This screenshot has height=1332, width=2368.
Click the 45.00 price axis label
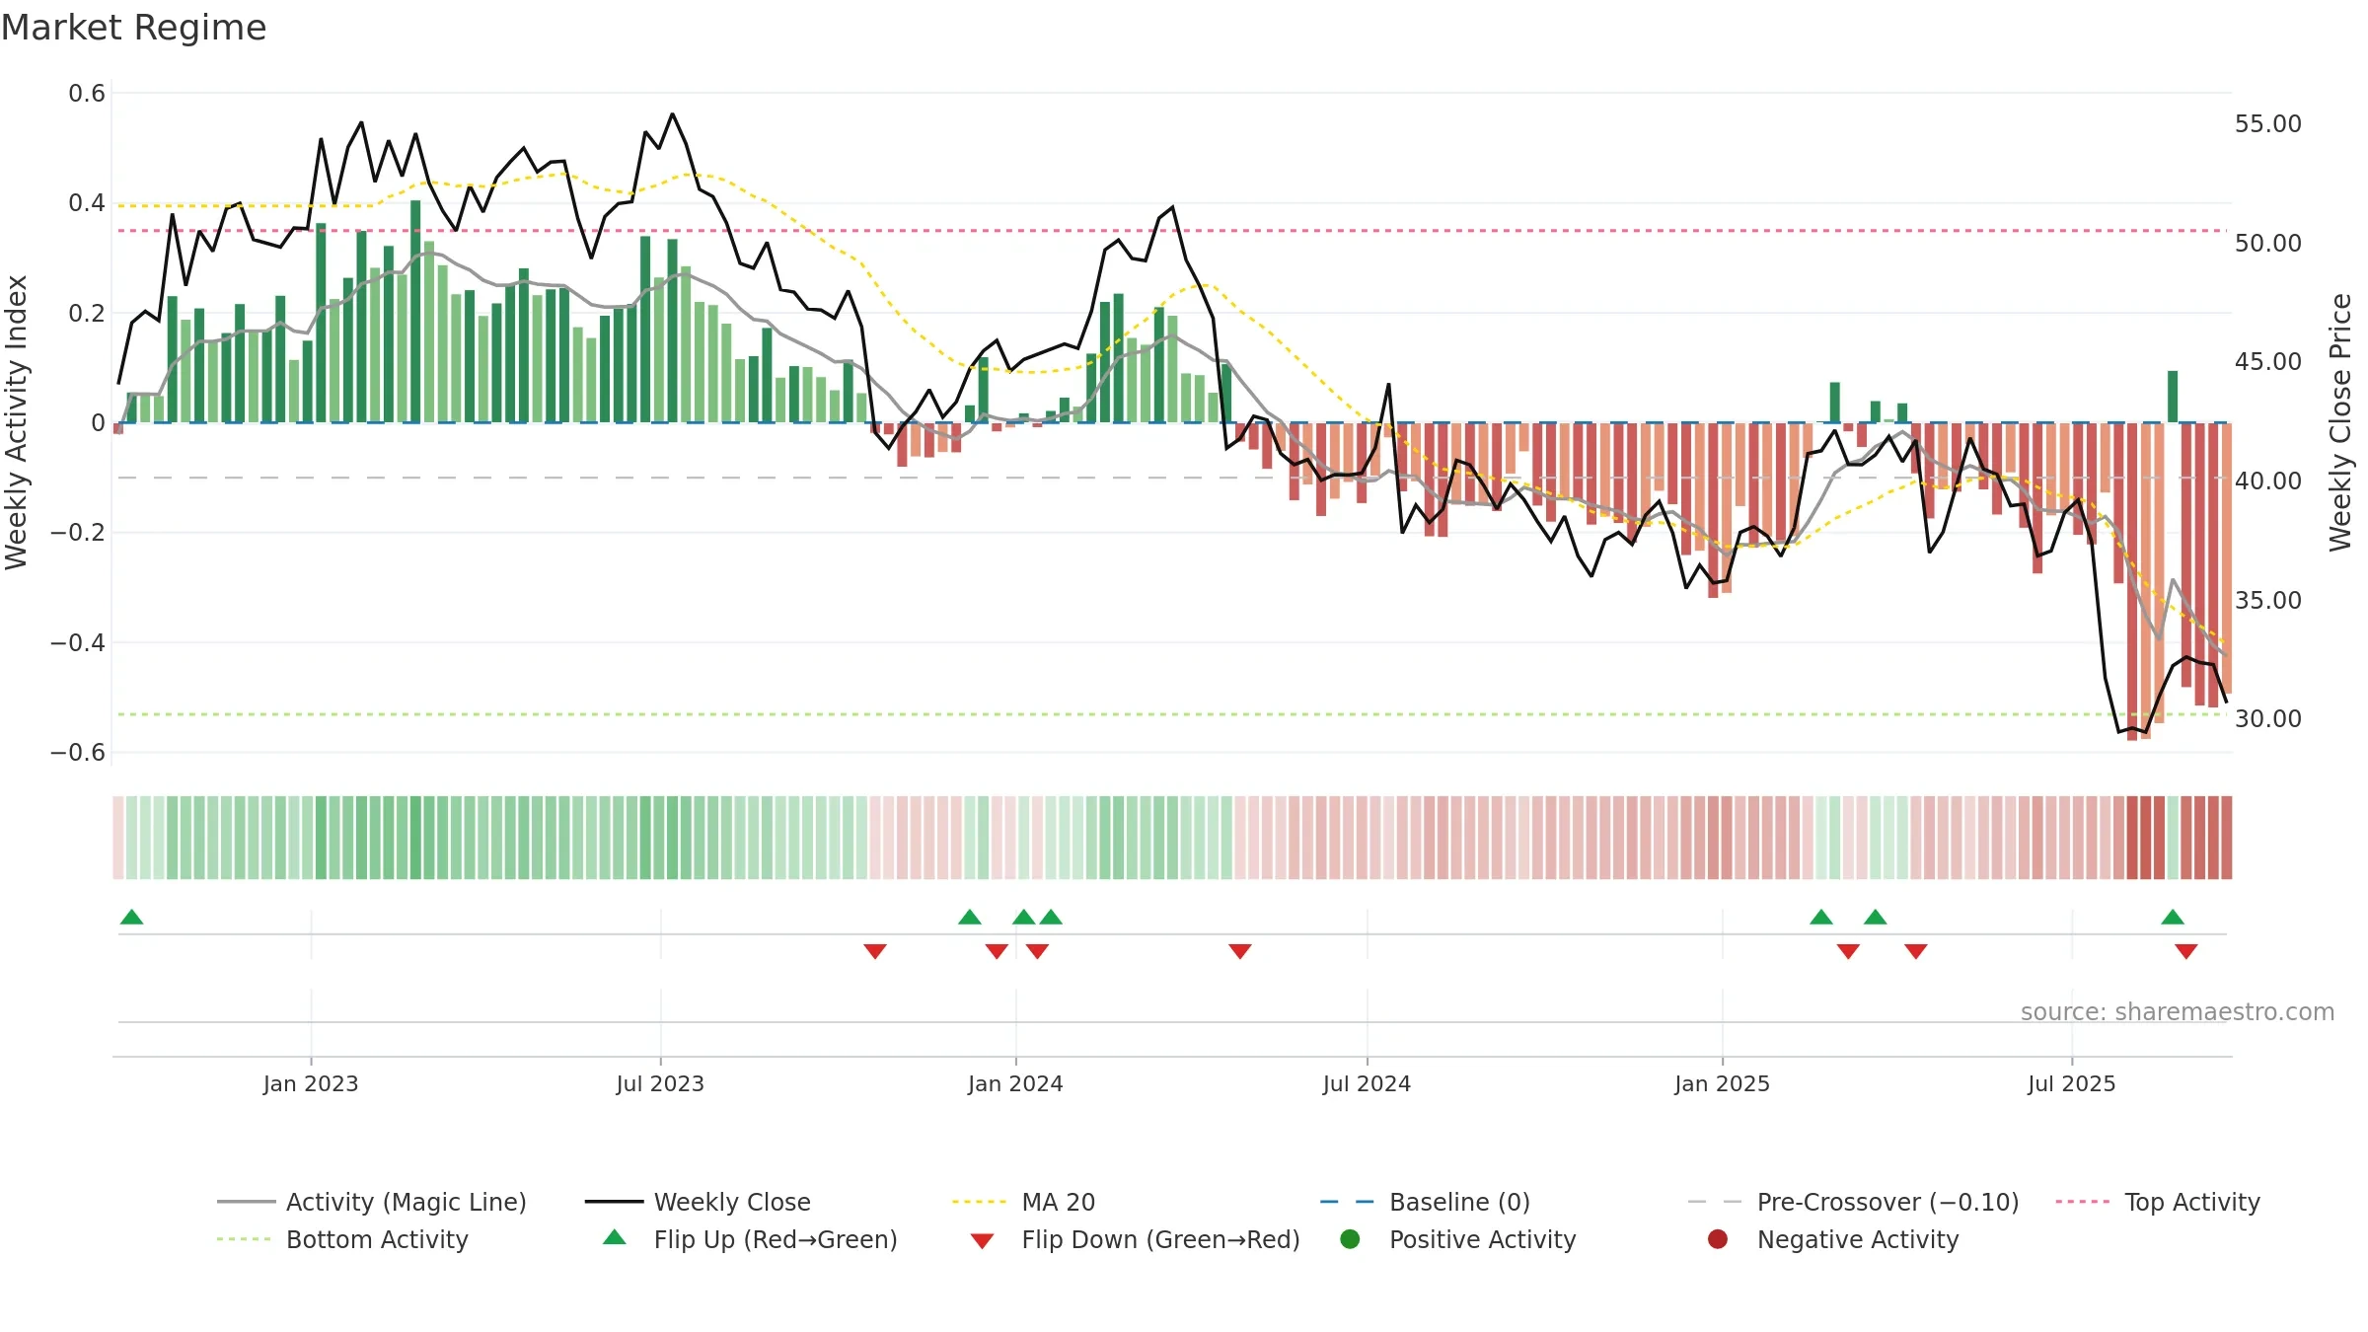[x=2267, y=362]
